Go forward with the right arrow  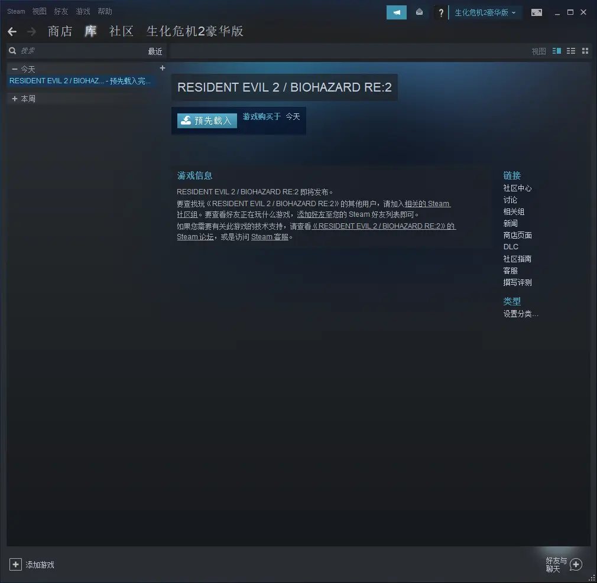point(32,31)
